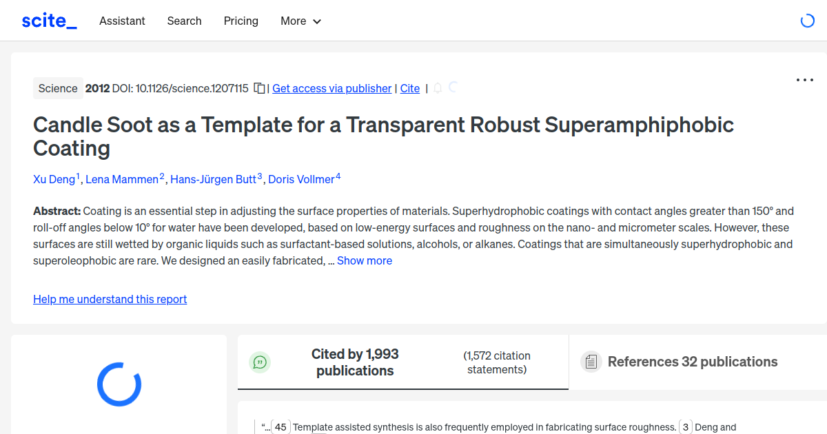Select the Cited by 1,993 publications tab
The image size is (827, 434).
click(x=355, y=361)
